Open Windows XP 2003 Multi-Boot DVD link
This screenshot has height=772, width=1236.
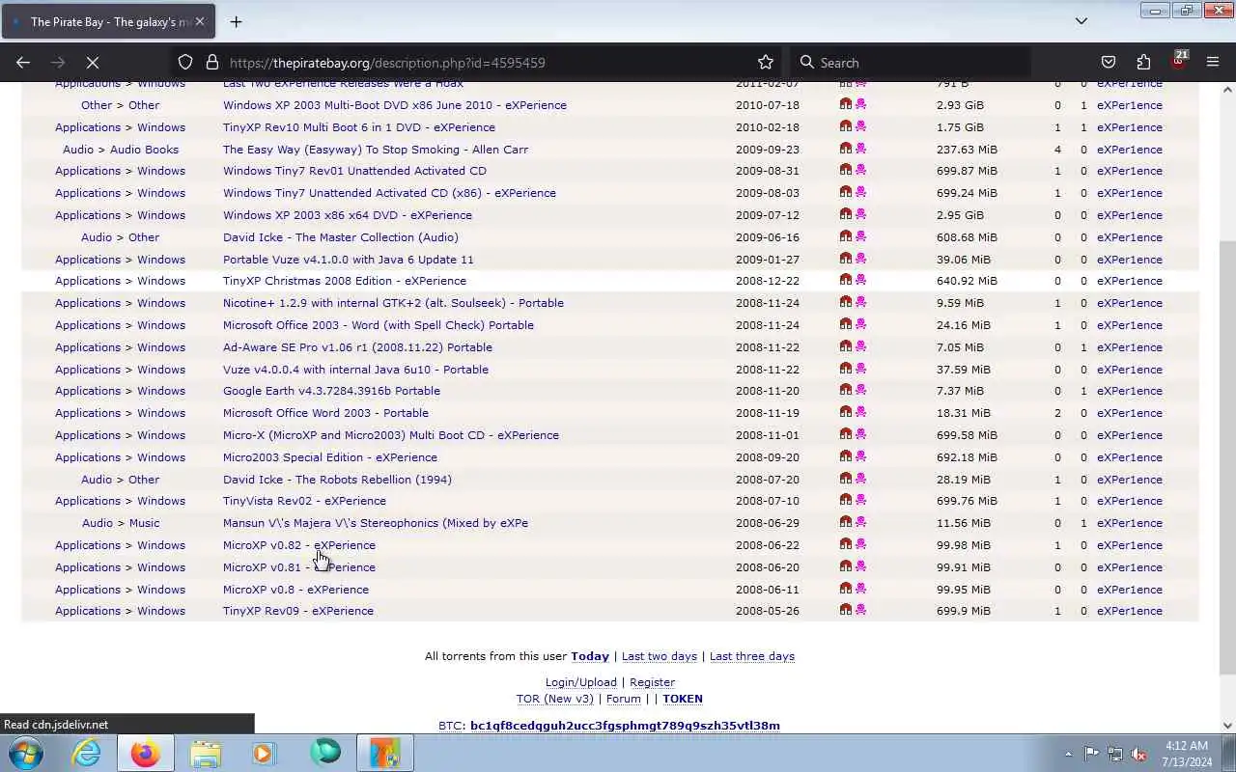pos(395,105)
